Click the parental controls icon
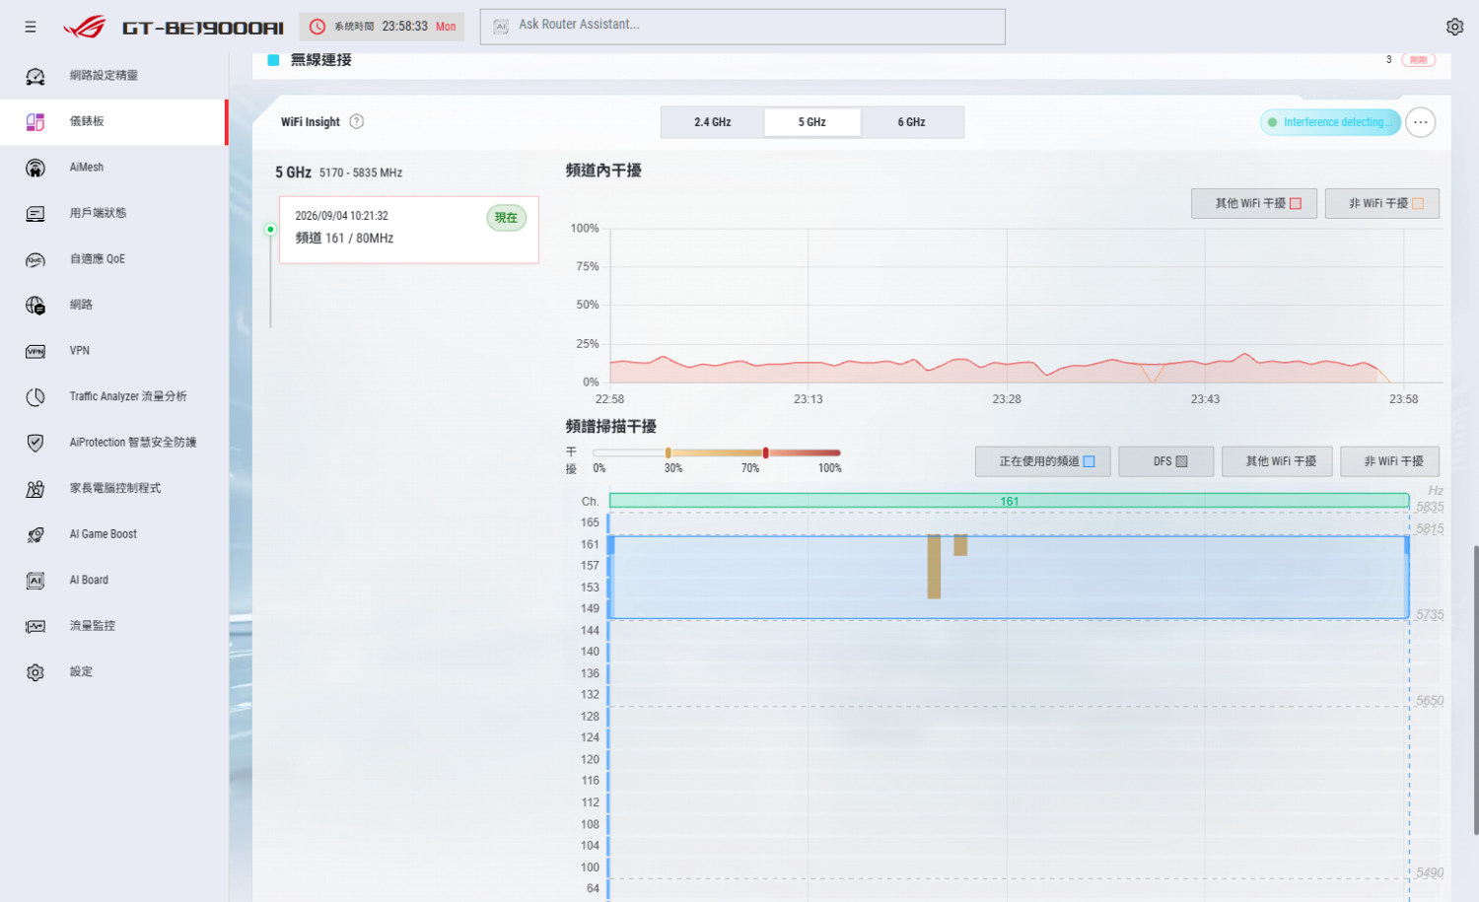Screen dimensions: 1479x902 pos(35,488)
